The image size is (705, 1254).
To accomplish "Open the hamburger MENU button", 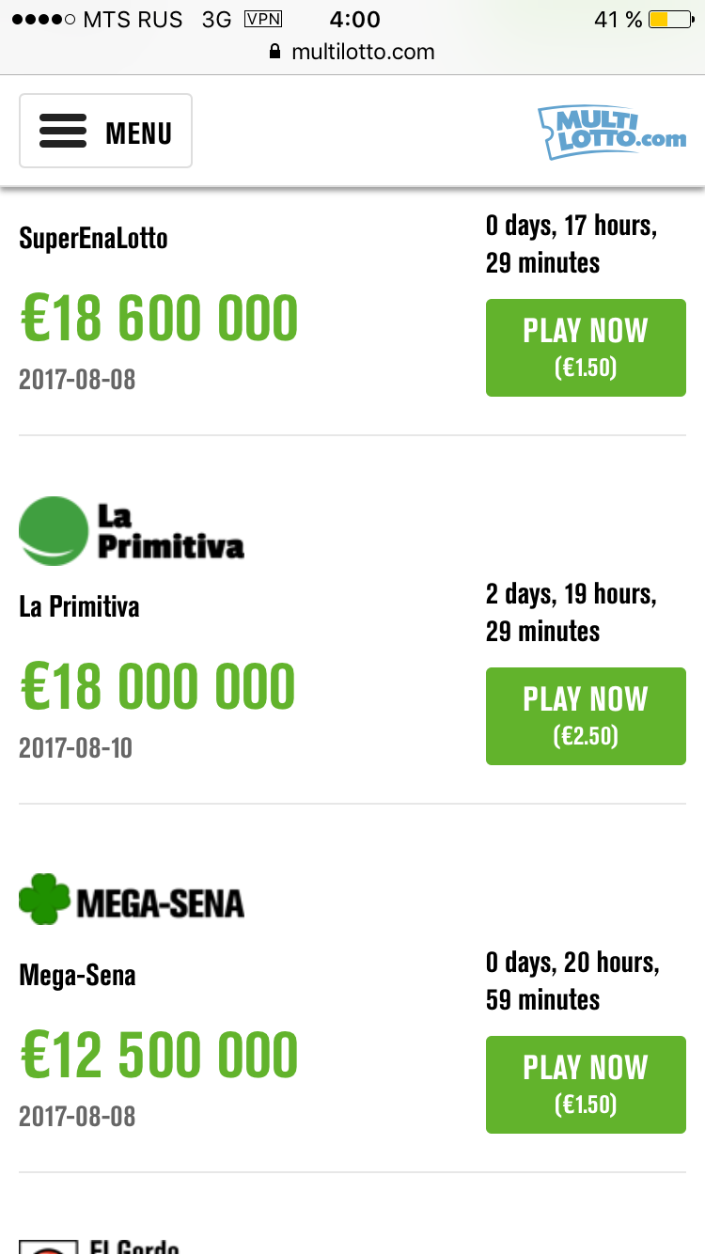I will click(x=105, y=132).
